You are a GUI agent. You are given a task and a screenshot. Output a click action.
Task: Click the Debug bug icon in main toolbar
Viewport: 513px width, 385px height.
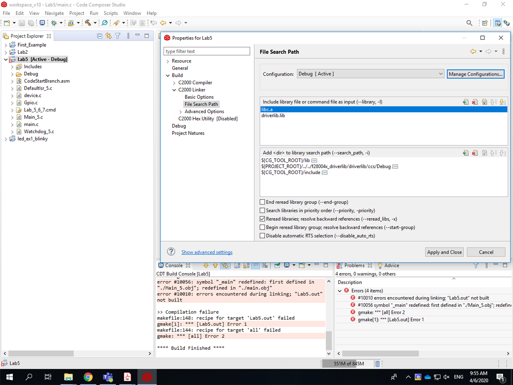tap(53, 23)
